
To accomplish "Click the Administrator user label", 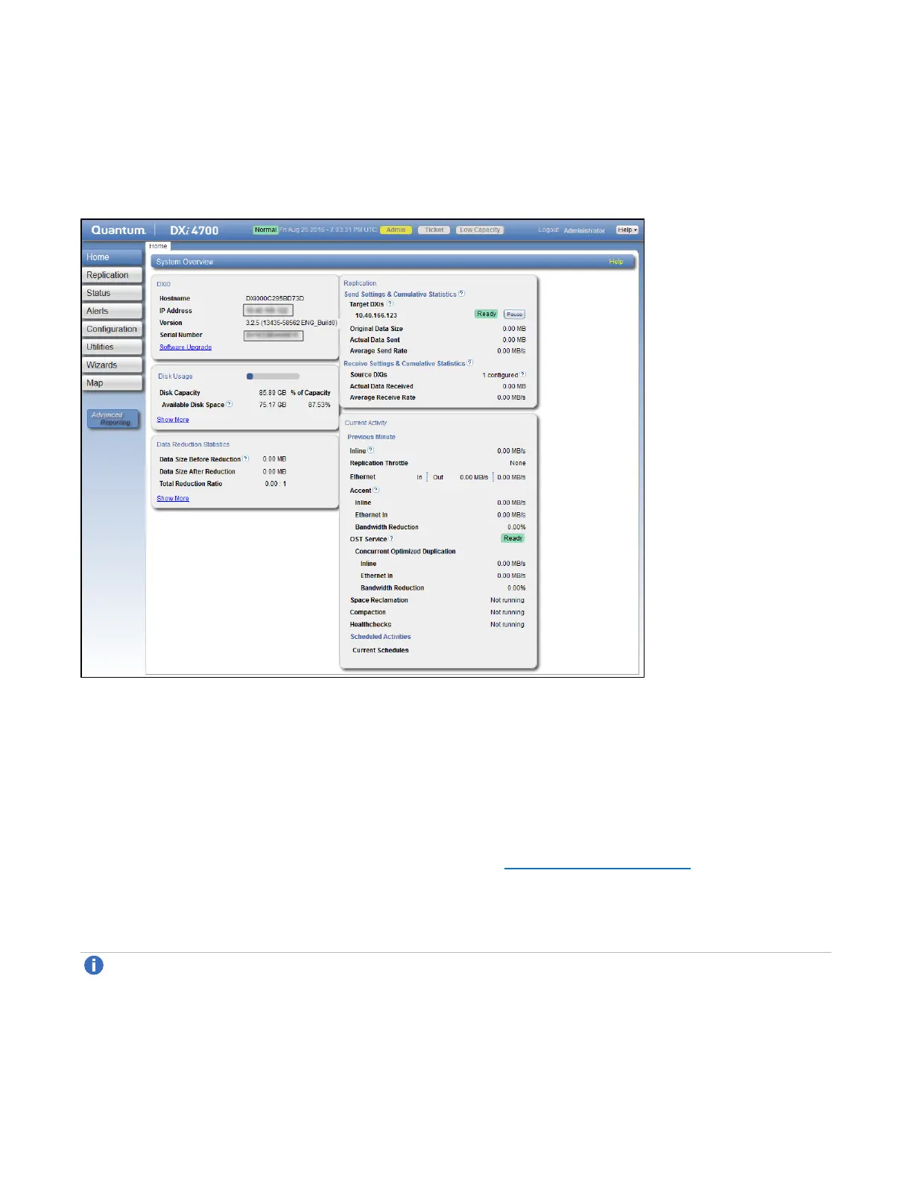I will click(584, 230).
